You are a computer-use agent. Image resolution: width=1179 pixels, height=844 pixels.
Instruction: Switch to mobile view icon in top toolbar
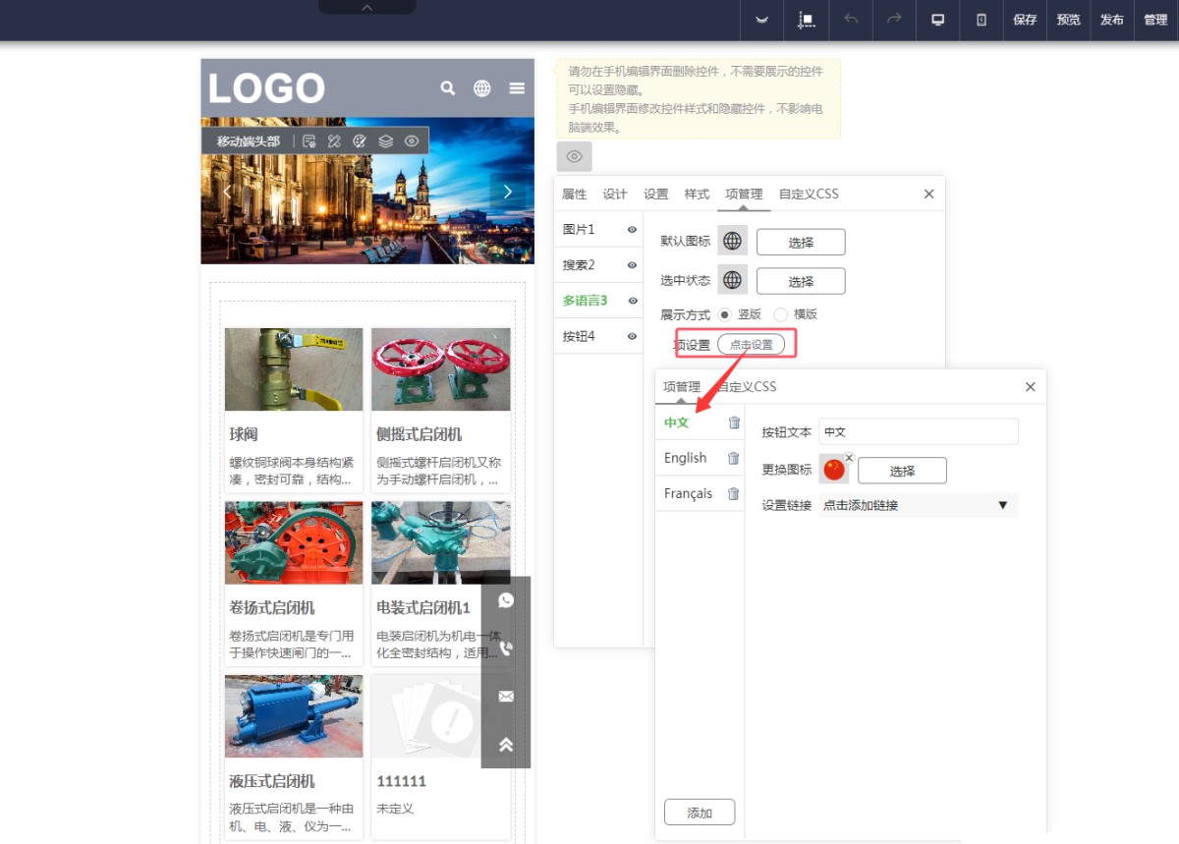[981, 20]
